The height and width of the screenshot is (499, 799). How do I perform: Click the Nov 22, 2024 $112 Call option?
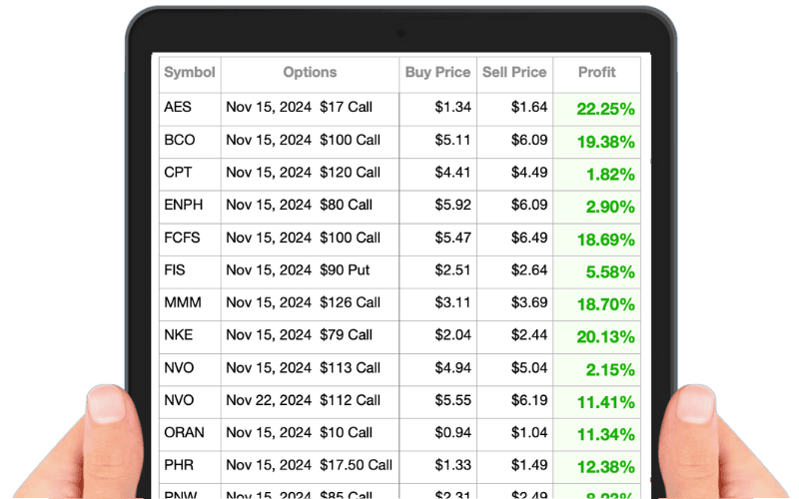click(303, 400)
